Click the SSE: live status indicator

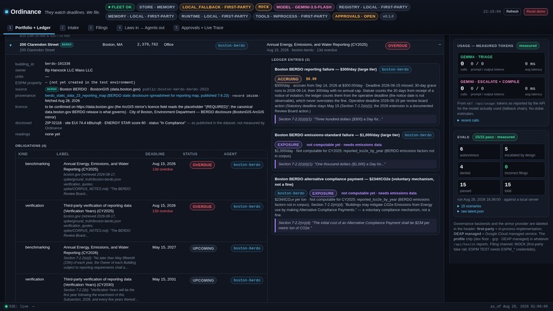[x=16, y=306]
